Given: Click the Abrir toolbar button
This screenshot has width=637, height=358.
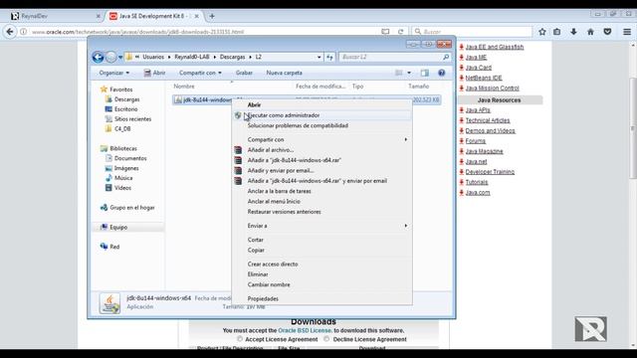Looking at the screenshot, I should coord(154,73).
